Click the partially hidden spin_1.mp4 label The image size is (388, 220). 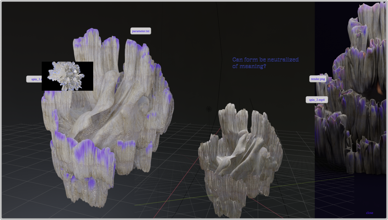pos(34,79)
